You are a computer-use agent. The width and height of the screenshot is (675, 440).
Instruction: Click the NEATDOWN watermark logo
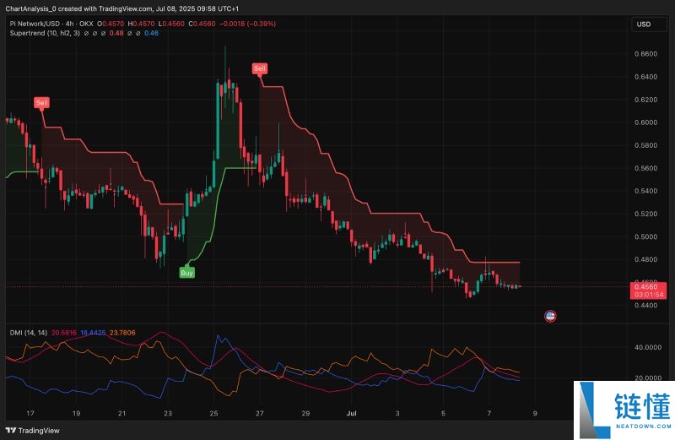[x=623, y=409]
